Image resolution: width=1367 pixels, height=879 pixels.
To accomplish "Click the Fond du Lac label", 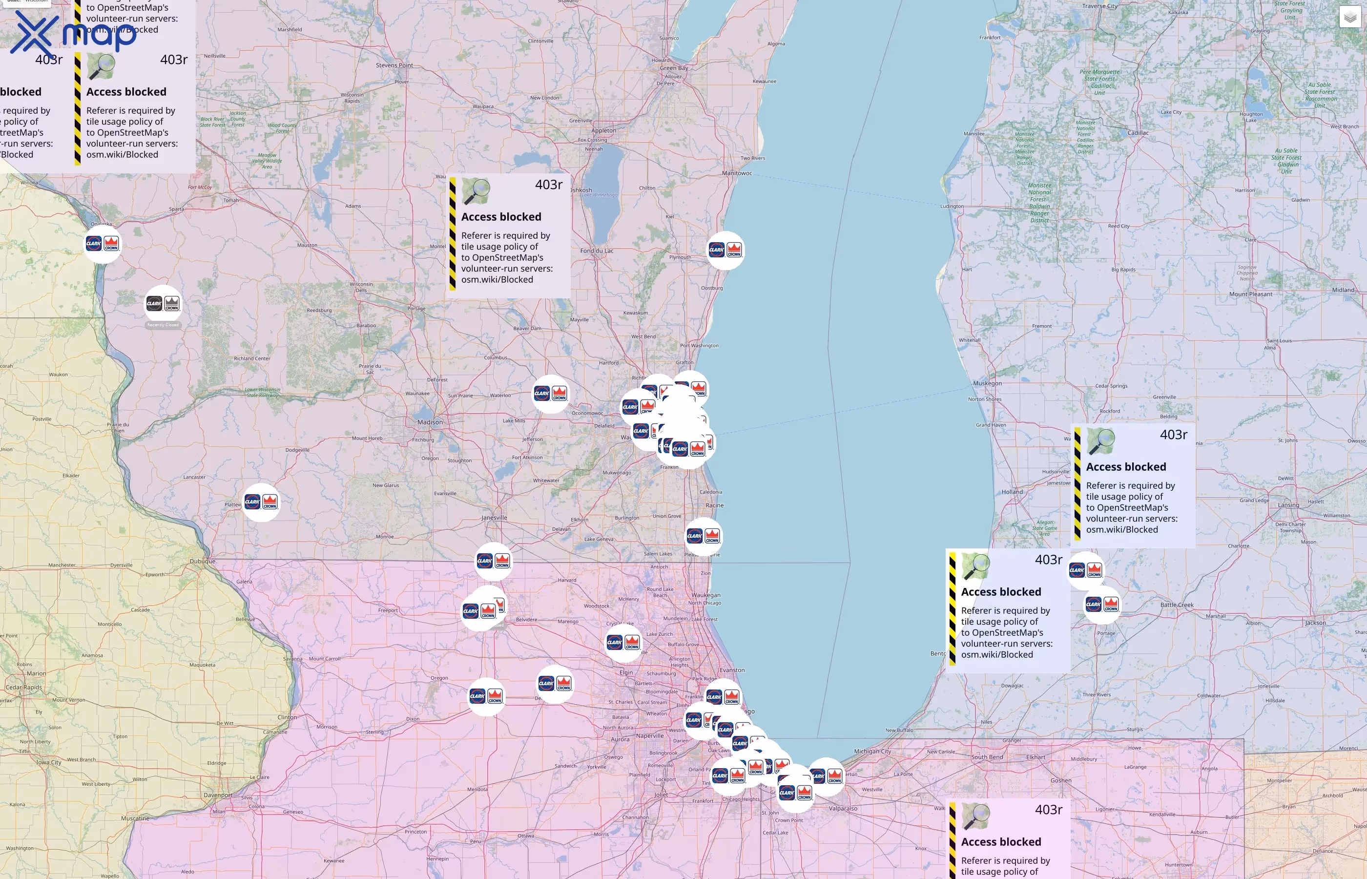I will click(x=597, y=251).
